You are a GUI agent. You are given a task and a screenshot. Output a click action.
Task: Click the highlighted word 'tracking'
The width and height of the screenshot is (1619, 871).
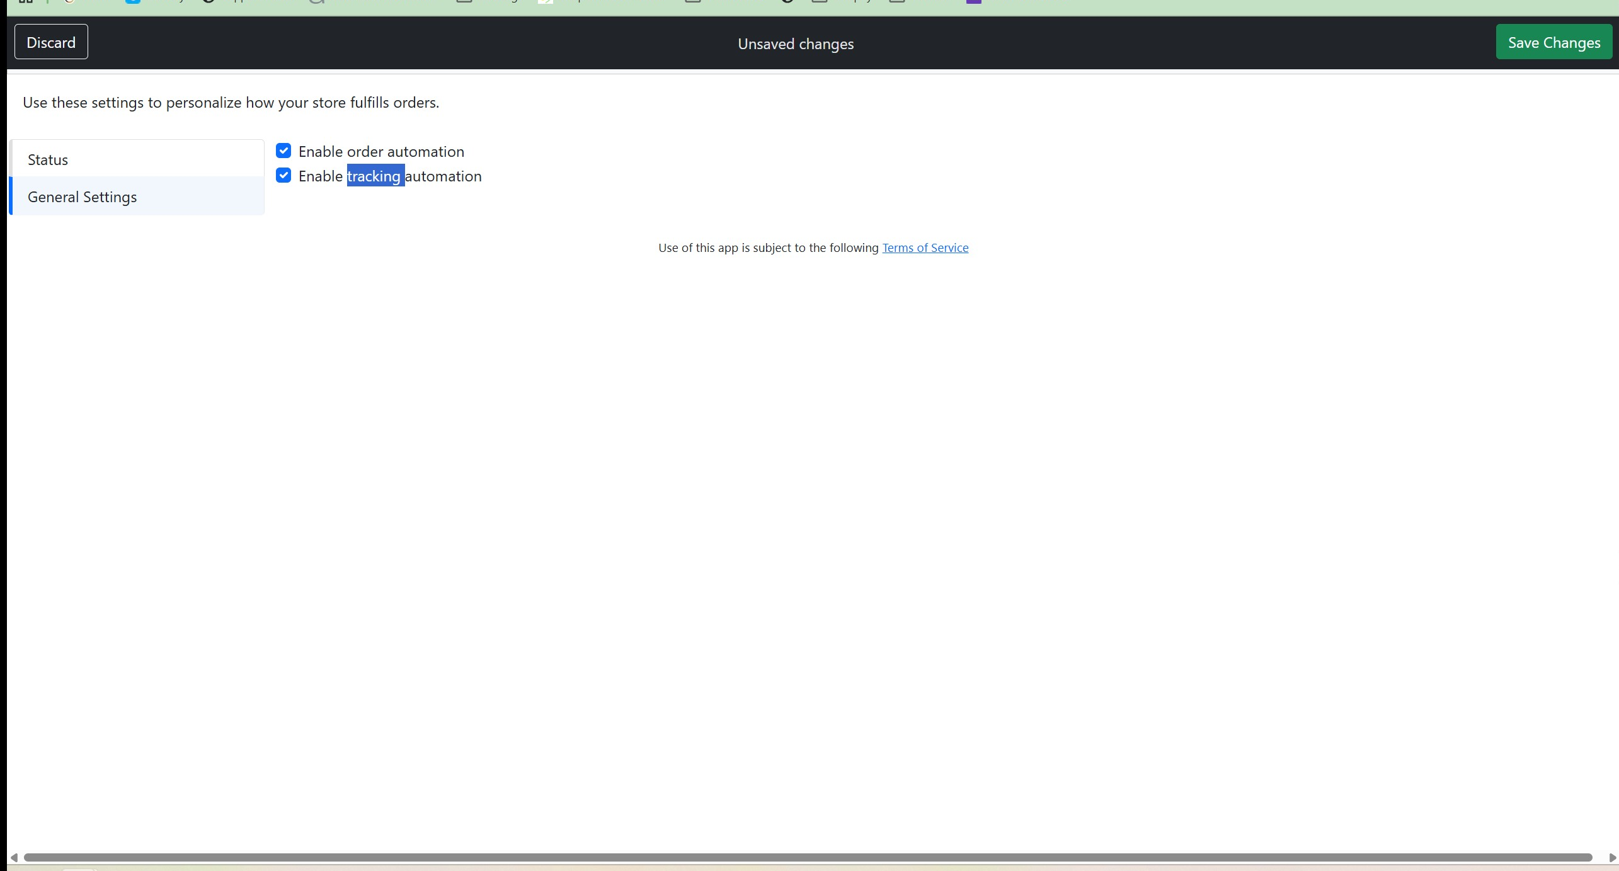[374, 176]
